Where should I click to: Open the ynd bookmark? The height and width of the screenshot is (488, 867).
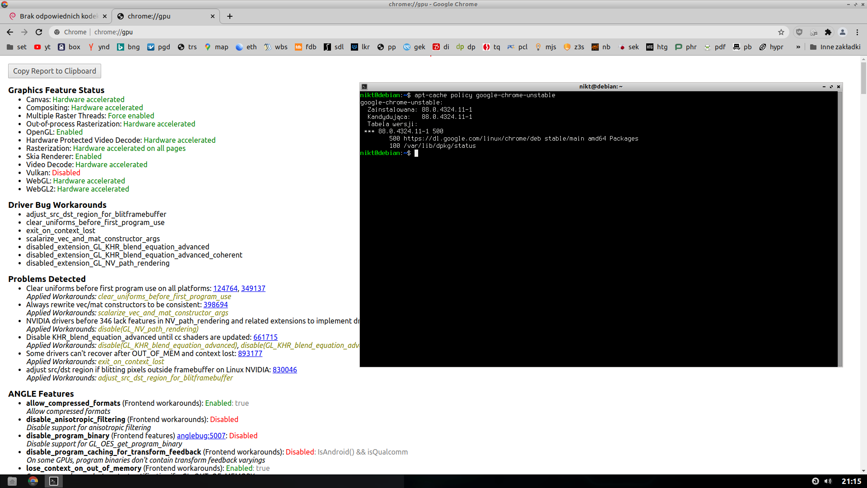pyautogui.click(x=99, y=47)
